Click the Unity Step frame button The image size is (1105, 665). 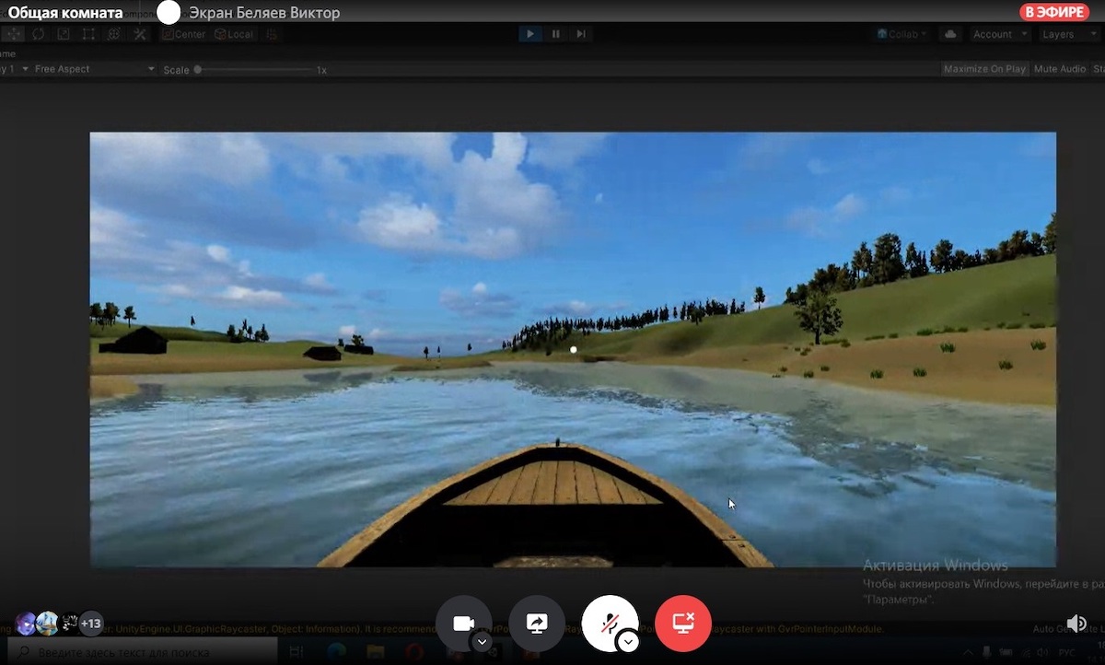(580, 34)
